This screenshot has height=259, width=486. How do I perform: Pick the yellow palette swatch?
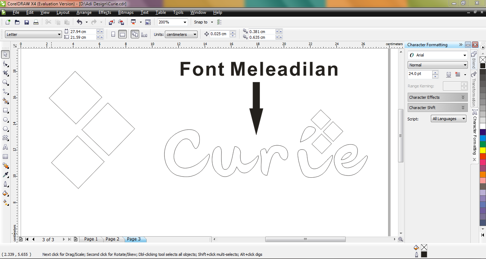[483, 150]
